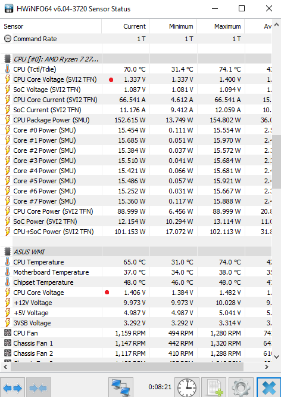Click the expand window arrows toolbar button
Viewport: 281px width, 397px height.
13,387
